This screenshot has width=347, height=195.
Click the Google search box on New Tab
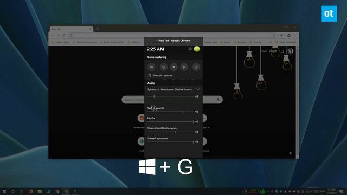(x=172, y=100)
